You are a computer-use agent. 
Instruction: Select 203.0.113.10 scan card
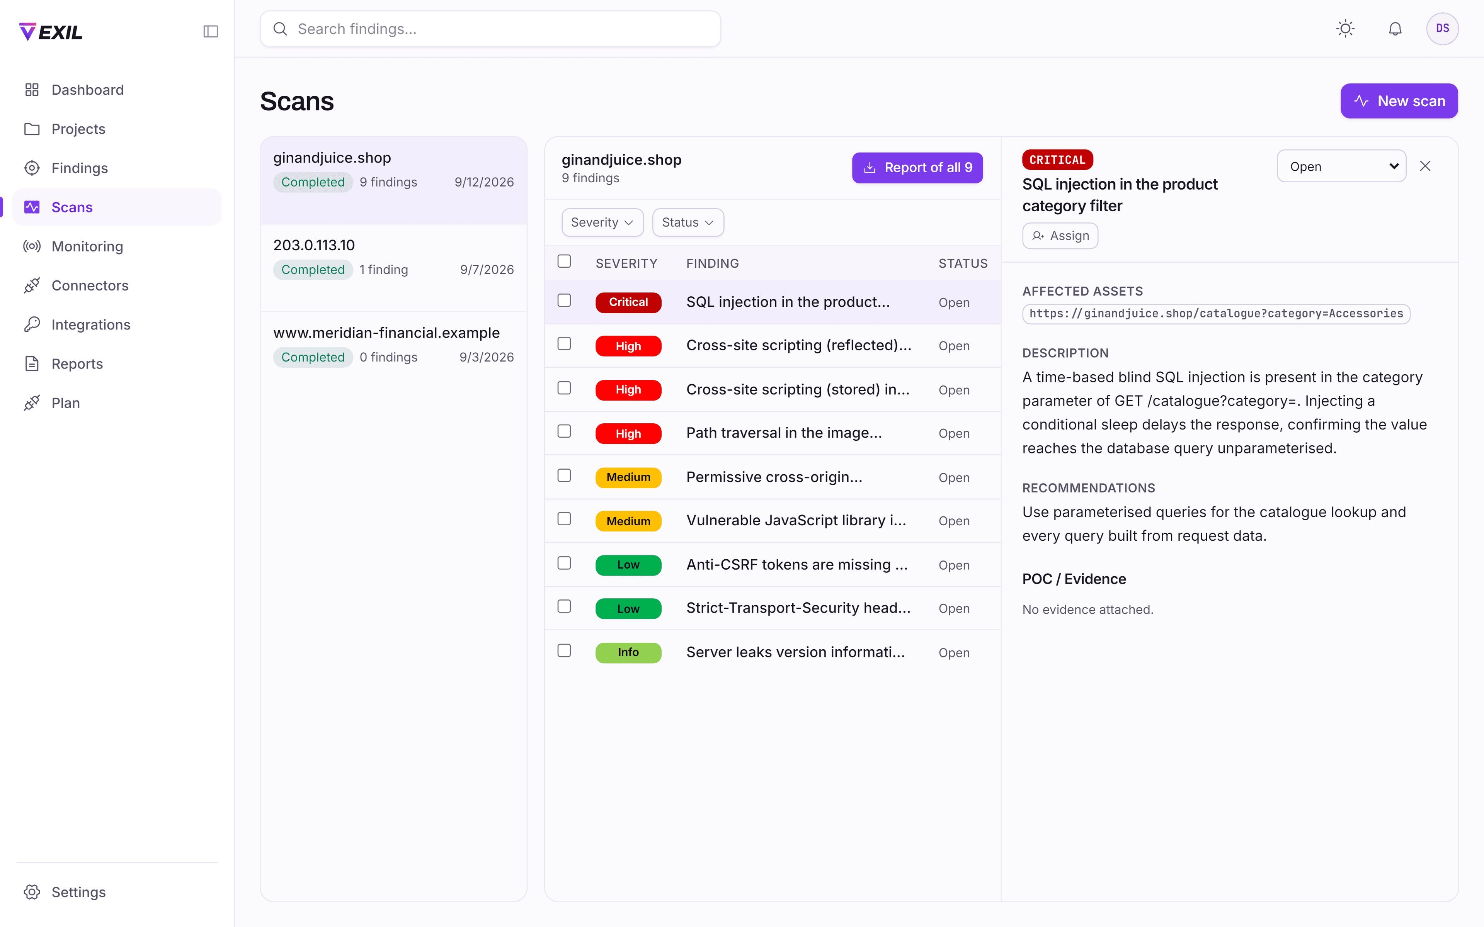click(x=394, y=268)
